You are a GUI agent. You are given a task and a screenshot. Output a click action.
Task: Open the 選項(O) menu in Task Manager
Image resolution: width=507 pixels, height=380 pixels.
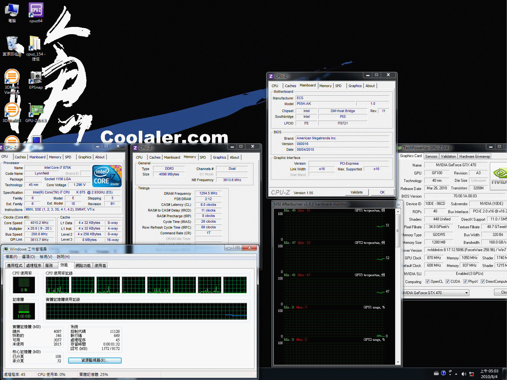(x=28, y=257)
